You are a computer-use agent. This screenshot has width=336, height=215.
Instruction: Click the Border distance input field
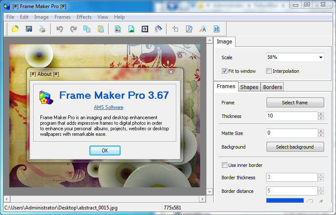pos(291,191)
